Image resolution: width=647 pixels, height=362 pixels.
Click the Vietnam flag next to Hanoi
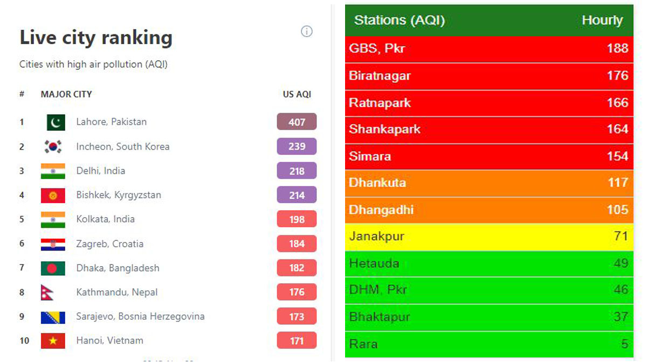53,341
